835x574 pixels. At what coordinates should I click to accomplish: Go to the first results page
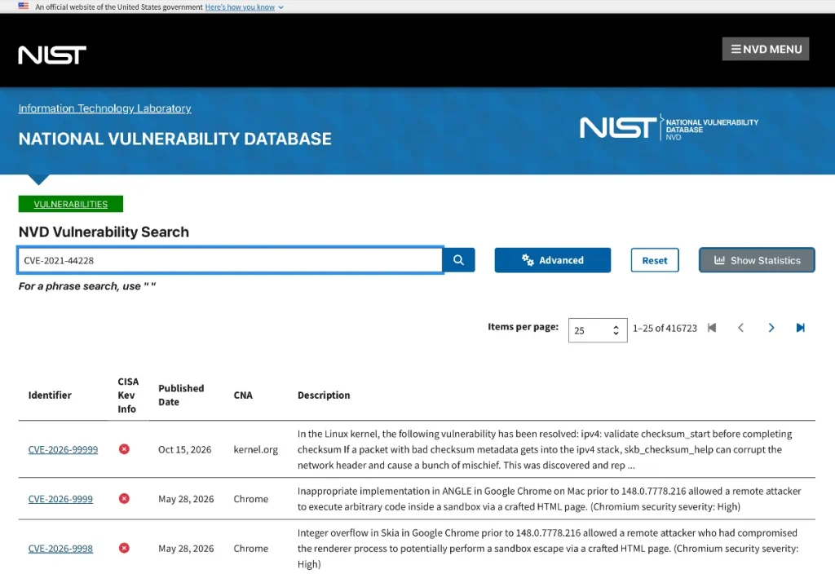click(711, 328)
